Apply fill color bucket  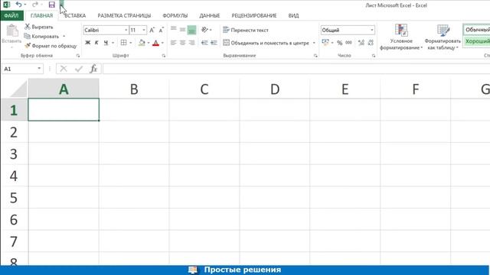[142, 43]
